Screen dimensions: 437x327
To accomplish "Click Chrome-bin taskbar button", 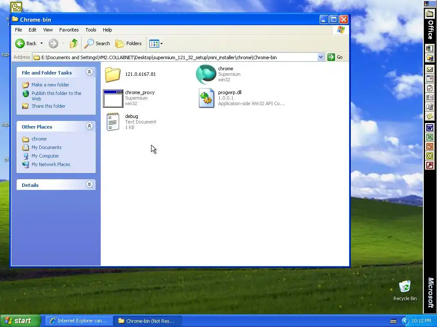I will (147, 321).
